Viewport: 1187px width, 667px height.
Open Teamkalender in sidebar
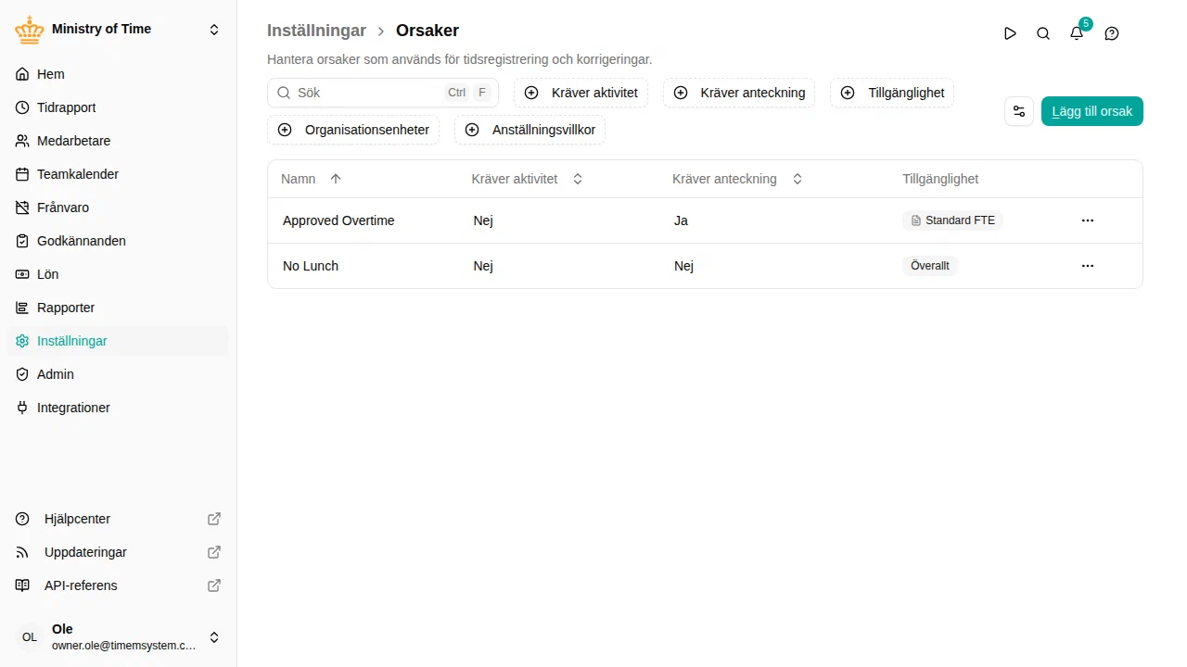point(118,174)
